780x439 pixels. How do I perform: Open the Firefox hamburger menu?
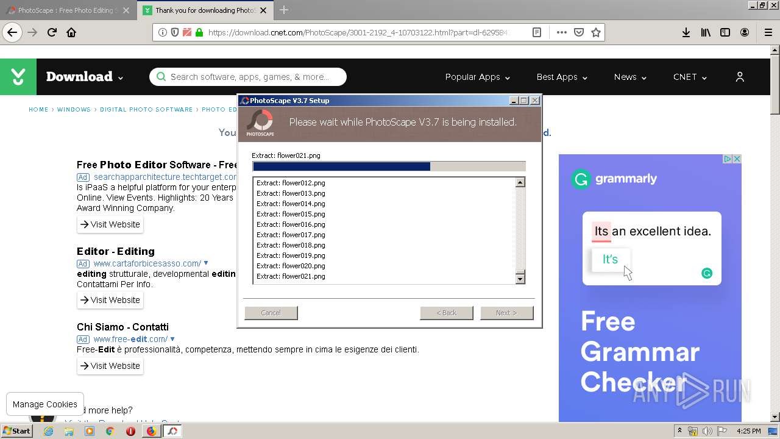click(768, 32)
